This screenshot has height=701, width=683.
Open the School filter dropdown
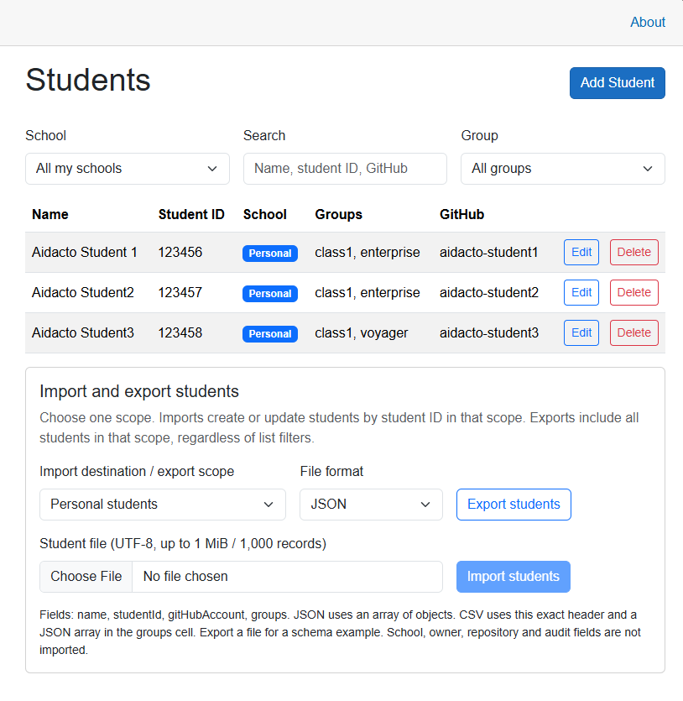click(x=128, y=169)
